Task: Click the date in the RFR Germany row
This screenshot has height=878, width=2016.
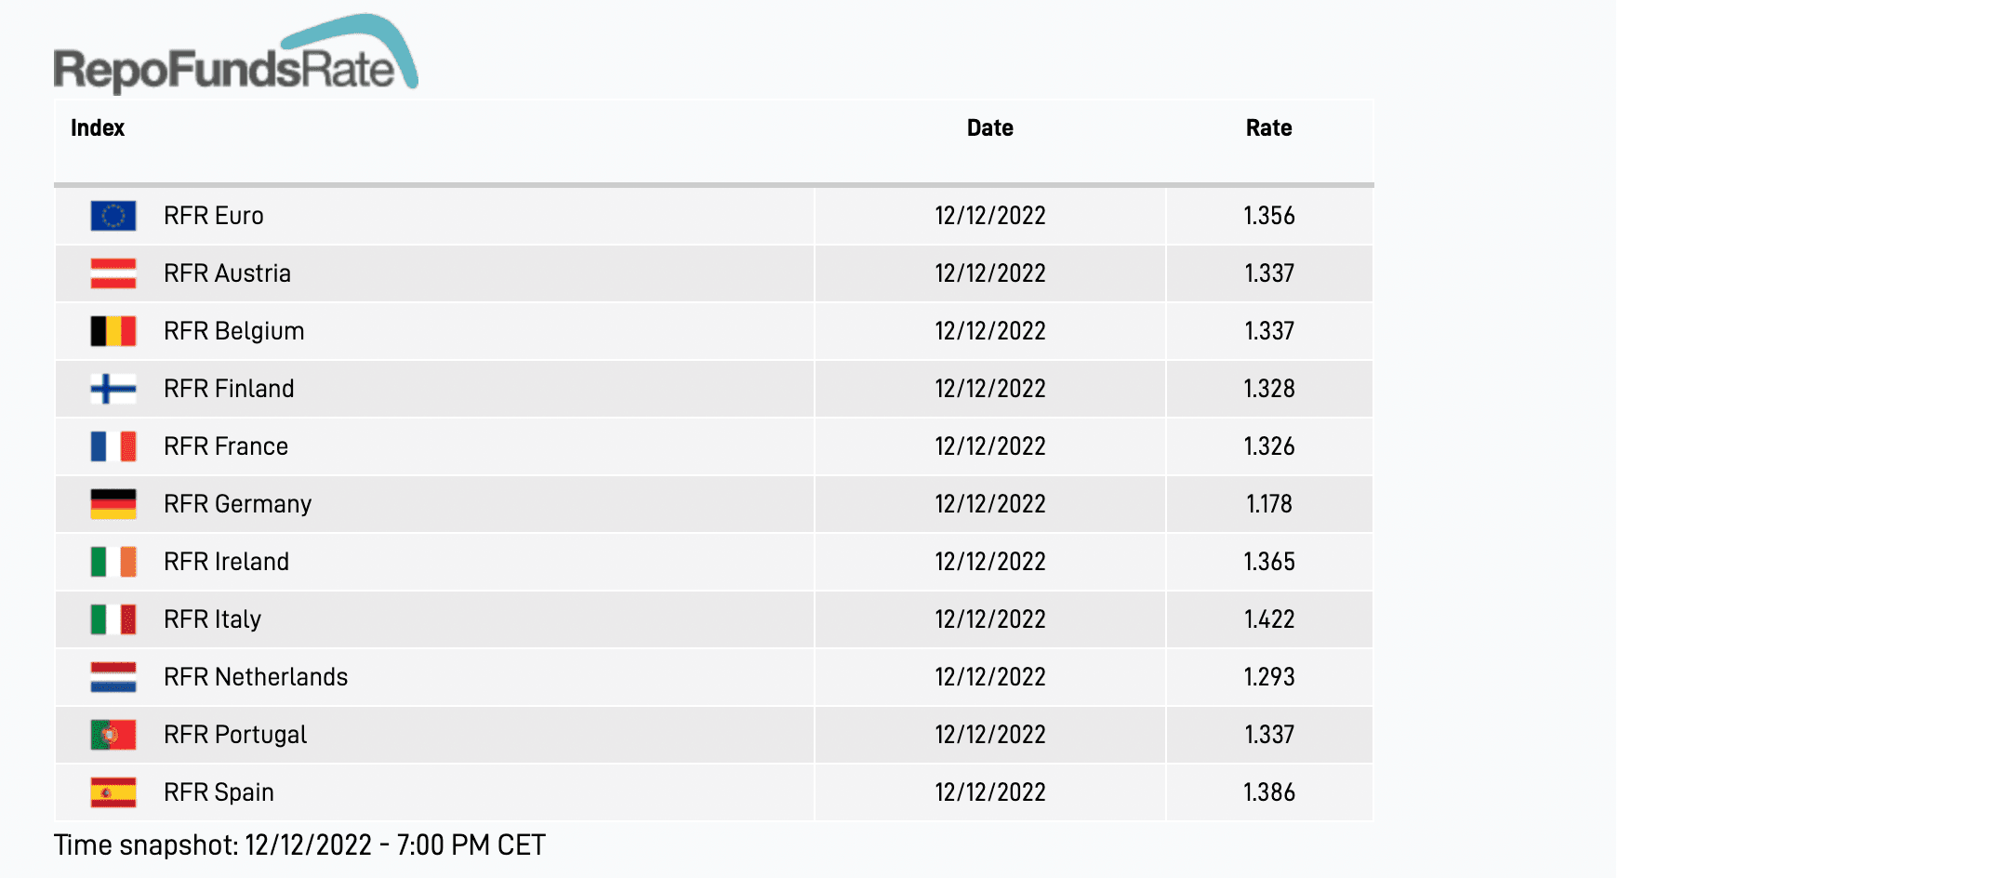Action: pyautogui.click(x=990, y=504)
